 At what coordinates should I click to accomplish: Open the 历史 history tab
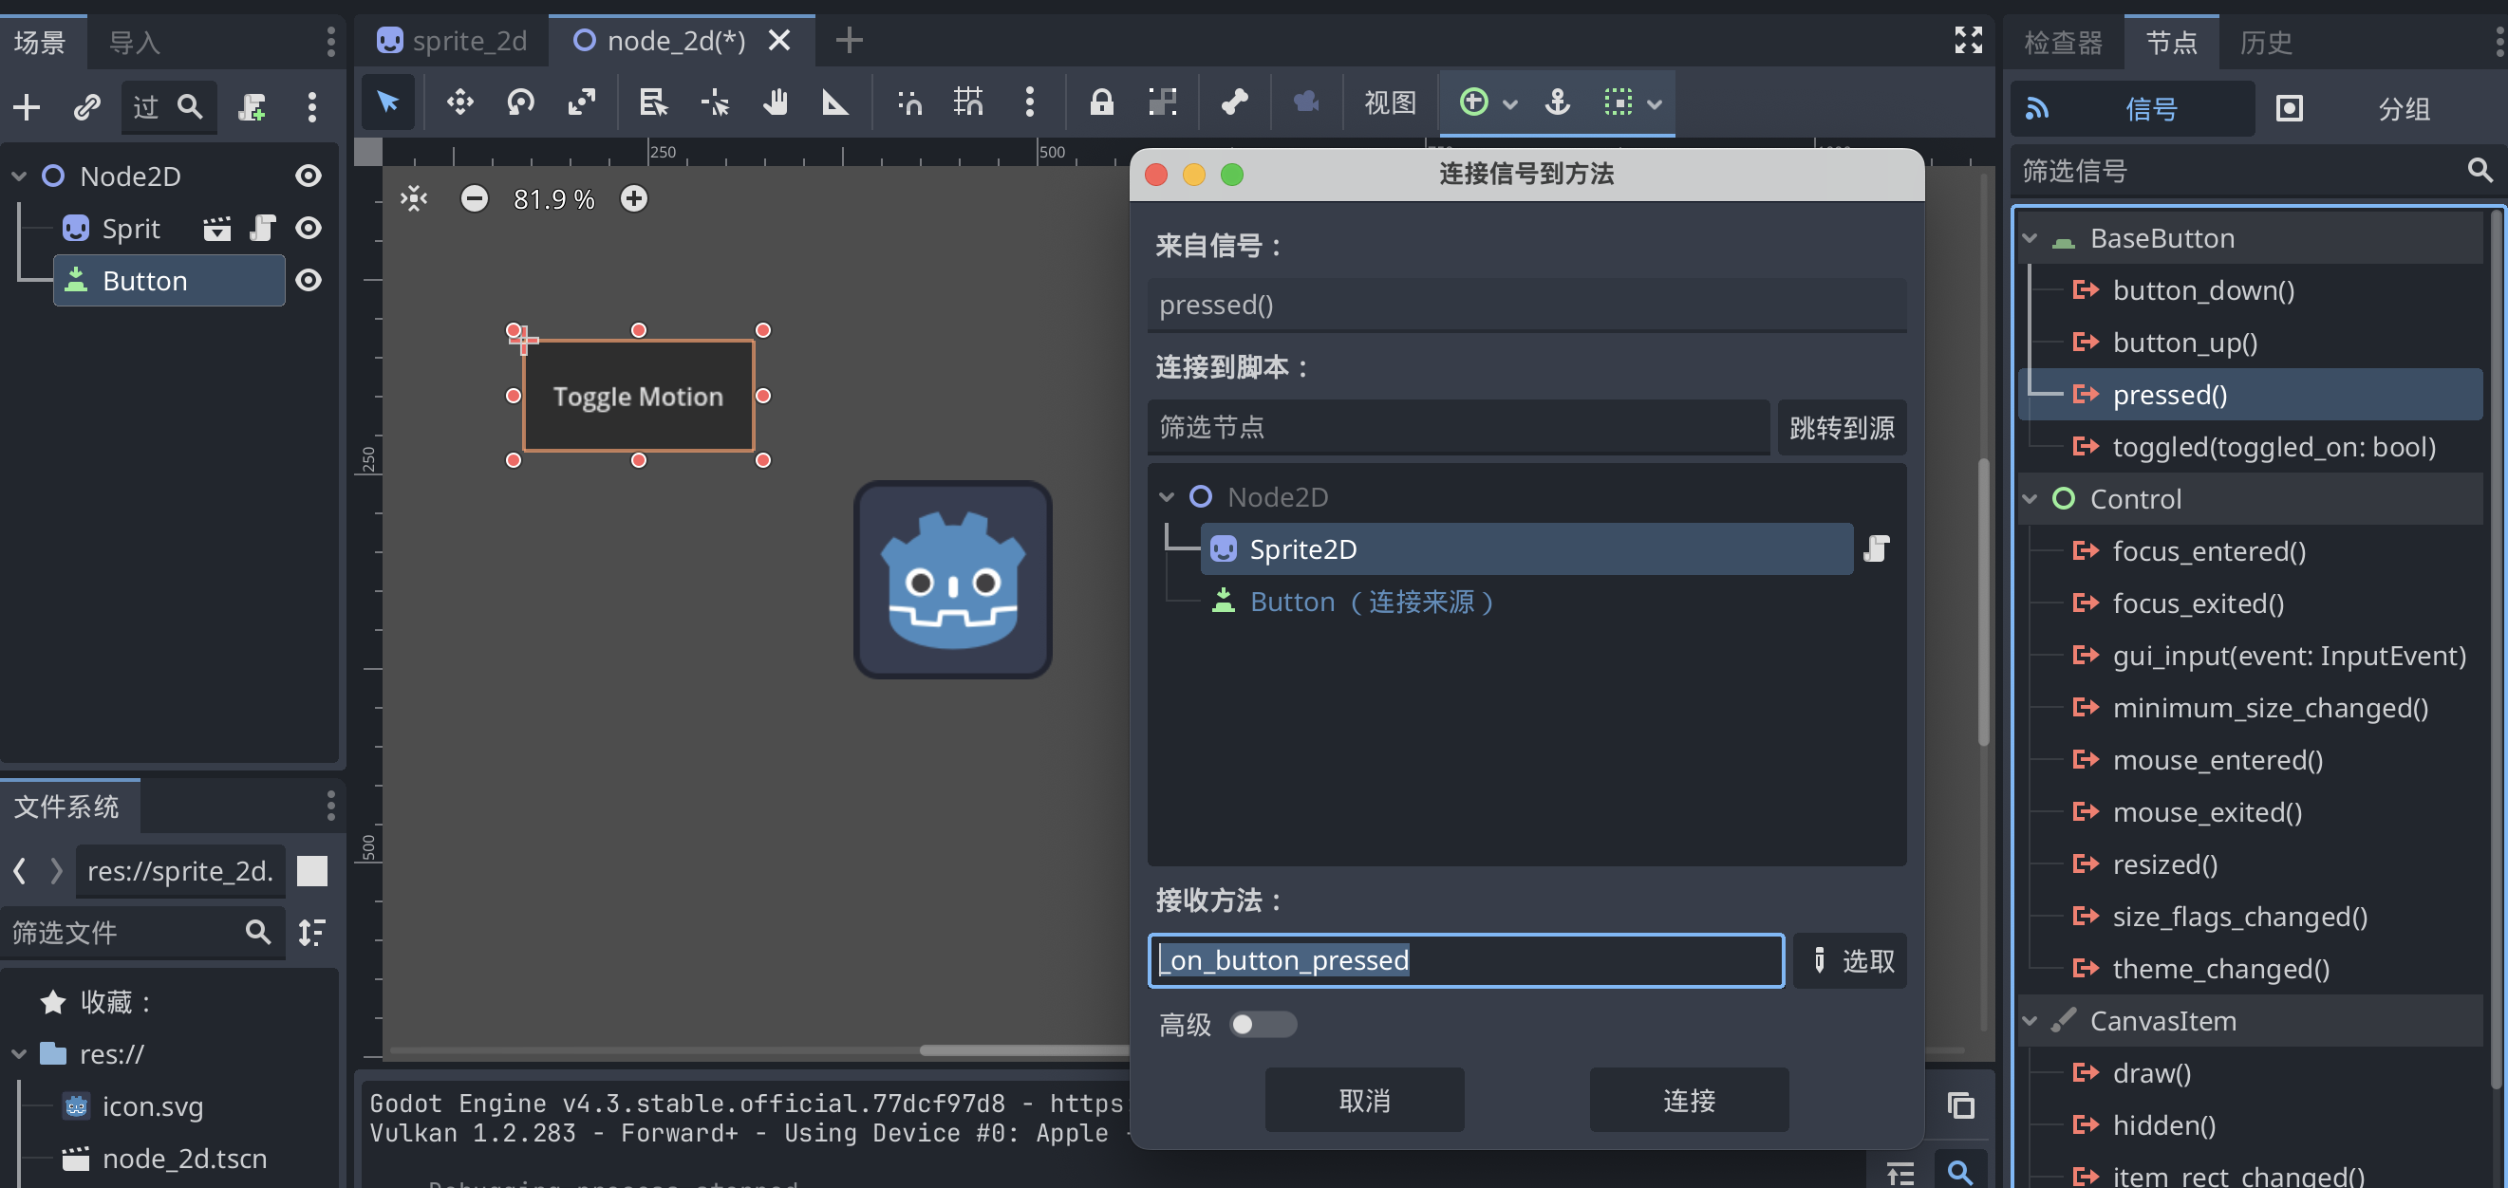pyautogui.click(x=2266, y=42)
